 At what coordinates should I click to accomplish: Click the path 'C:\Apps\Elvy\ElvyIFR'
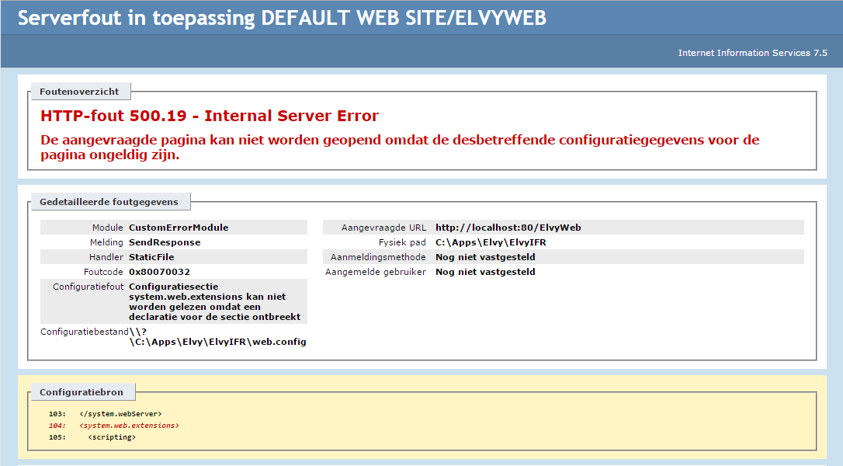coord(491,242)
